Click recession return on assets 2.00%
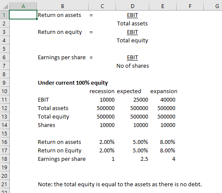The image size is (222, 193). 107,142
